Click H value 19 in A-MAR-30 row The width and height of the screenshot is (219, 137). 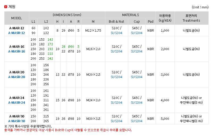58,119
